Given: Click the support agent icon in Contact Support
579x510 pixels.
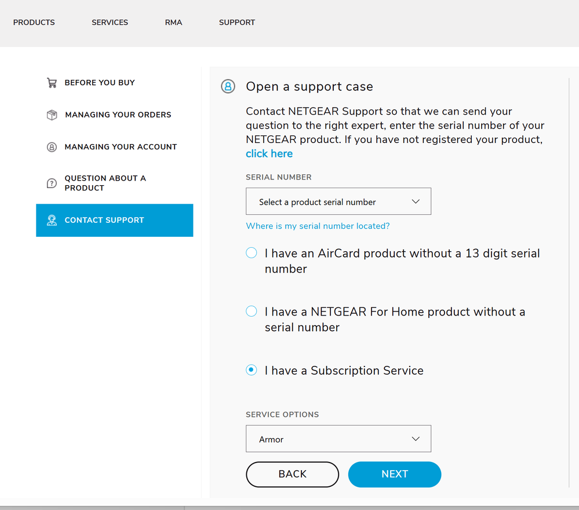Looking at the screenshot, I should coord(52,220).
